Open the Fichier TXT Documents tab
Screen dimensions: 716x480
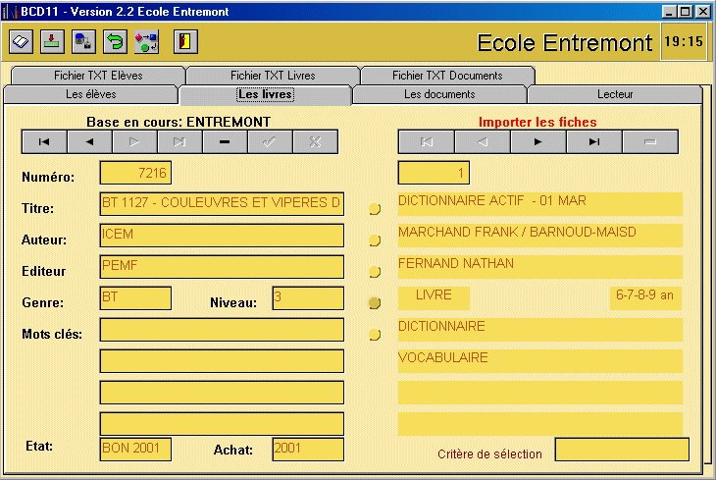pos(446,76)
